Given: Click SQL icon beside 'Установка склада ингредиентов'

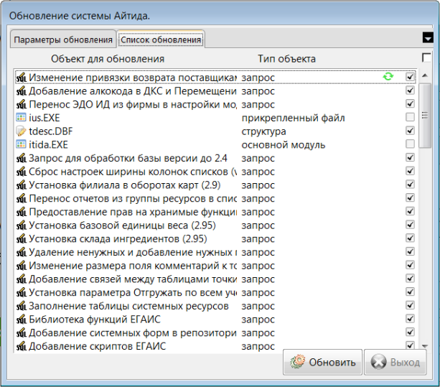Looking at the screenshot, I should [22, 239].
